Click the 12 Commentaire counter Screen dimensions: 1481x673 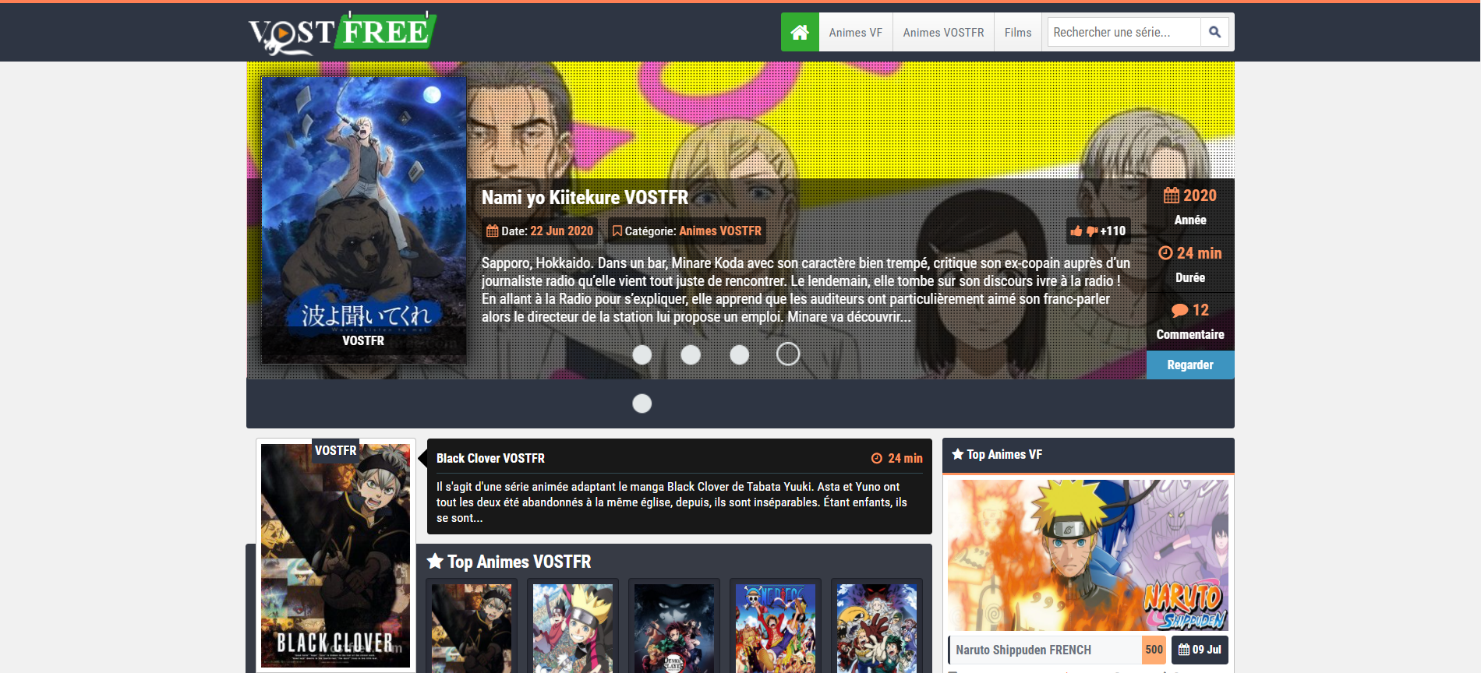pos(1190,321)
